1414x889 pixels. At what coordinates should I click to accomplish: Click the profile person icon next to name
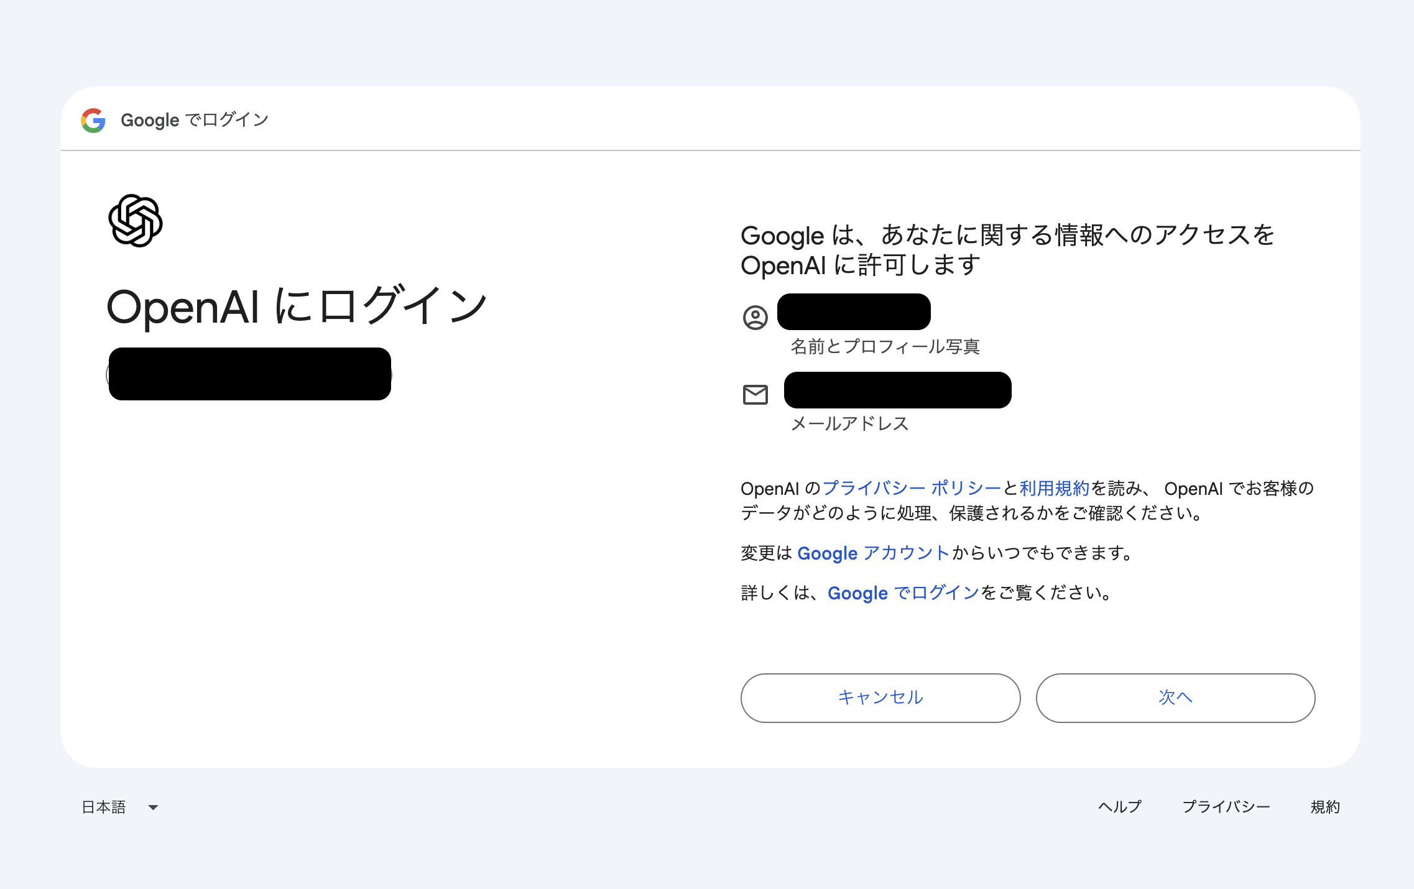(755, 317)
